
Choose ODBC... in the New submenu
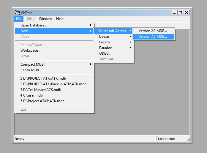pyautogui.click(x=113, y=53)
